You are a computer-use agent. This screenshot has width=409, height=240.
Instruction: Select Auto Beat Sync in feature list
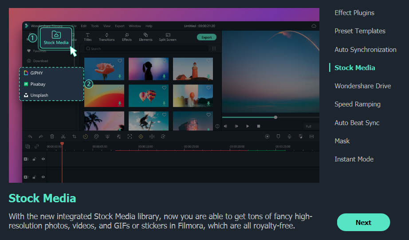pyautogui.click(x=357, y=122)
